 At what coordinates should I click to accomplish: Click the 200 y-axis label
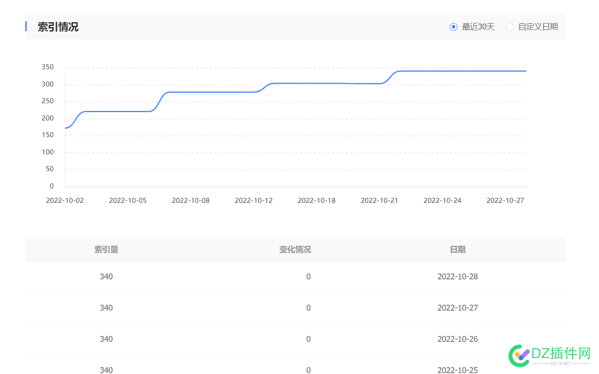48,118
